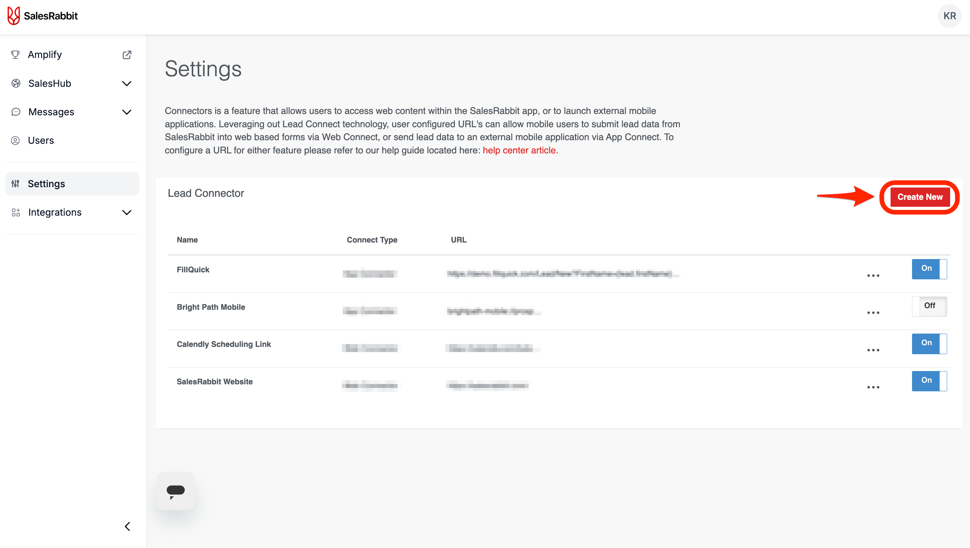Open SalesRabbit Website three-dots menu
Screen dimensions: 970x548
873,387
